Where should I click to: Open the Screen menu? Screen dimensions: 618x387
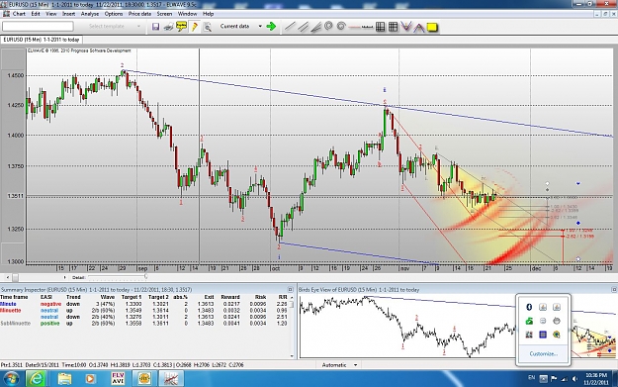tap(164, 14)
